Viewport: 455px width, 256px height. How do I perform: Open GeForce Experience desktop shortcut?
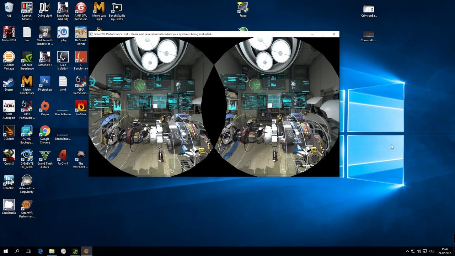[x=27, y=60]
